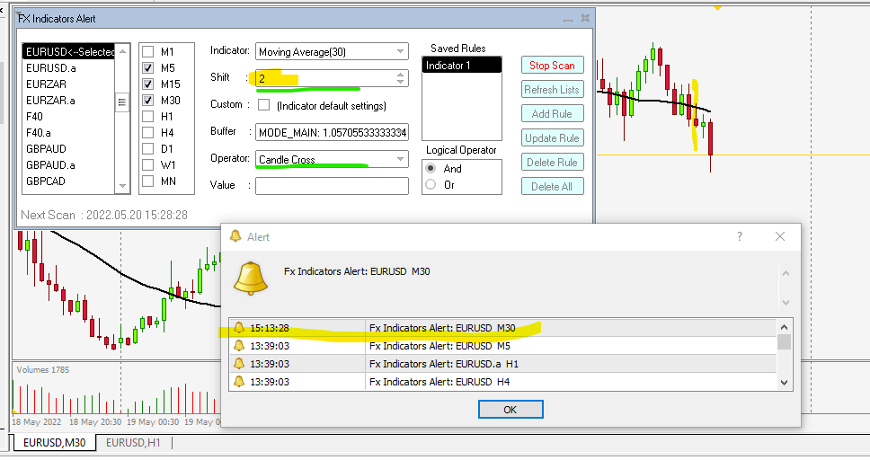Click bell icon of EURUSD H4 alert row
Image resolution: width=870 pixels, height=460 pixels.
(x=239, y=382)
